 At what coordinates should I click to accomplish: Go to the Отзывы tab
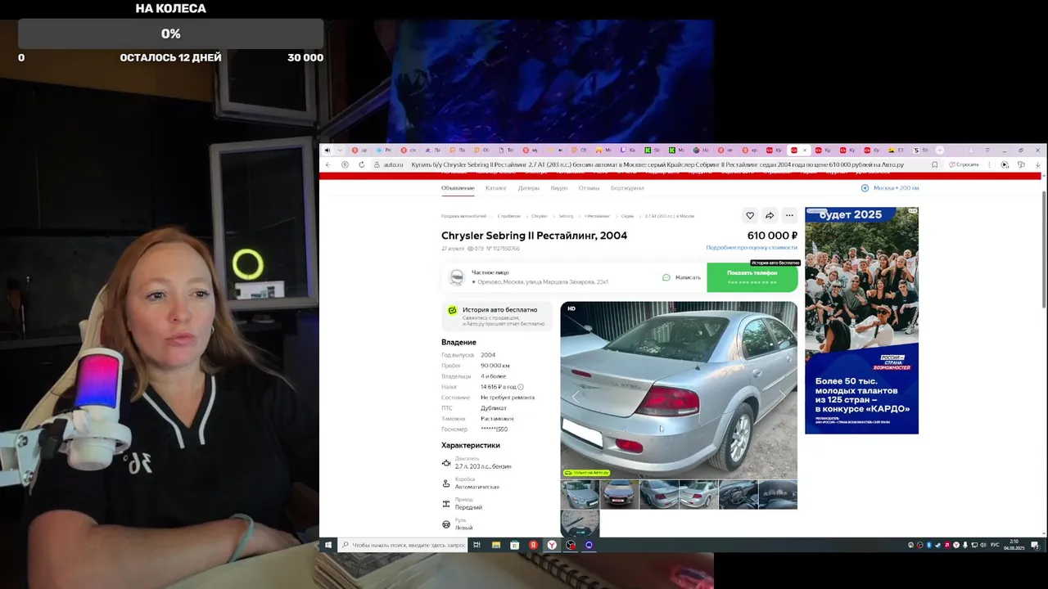(589, 188)
